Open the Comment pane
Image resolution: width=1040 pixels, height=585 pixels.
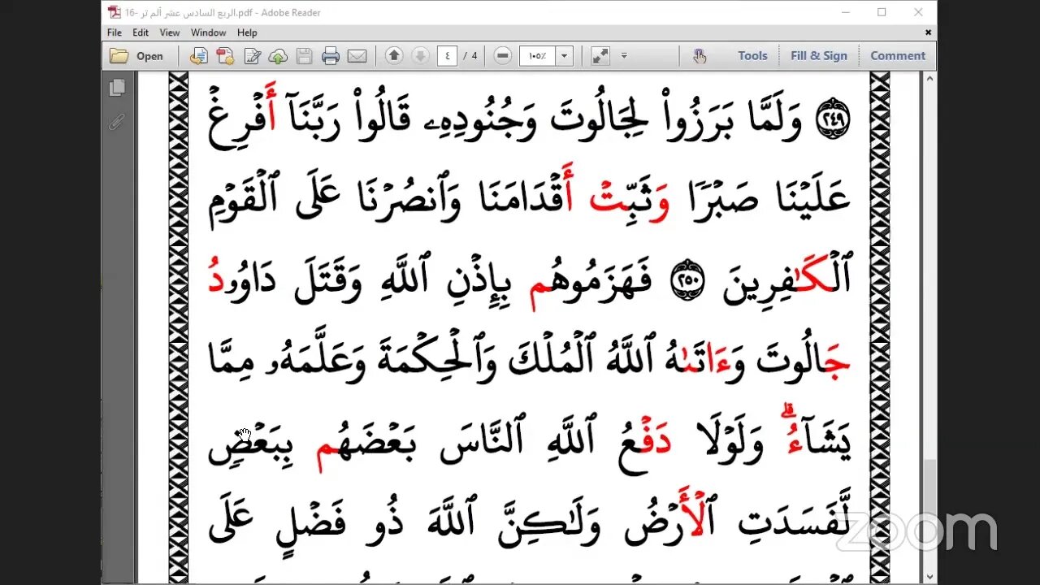pyautogui.click(x=898, y=56)
